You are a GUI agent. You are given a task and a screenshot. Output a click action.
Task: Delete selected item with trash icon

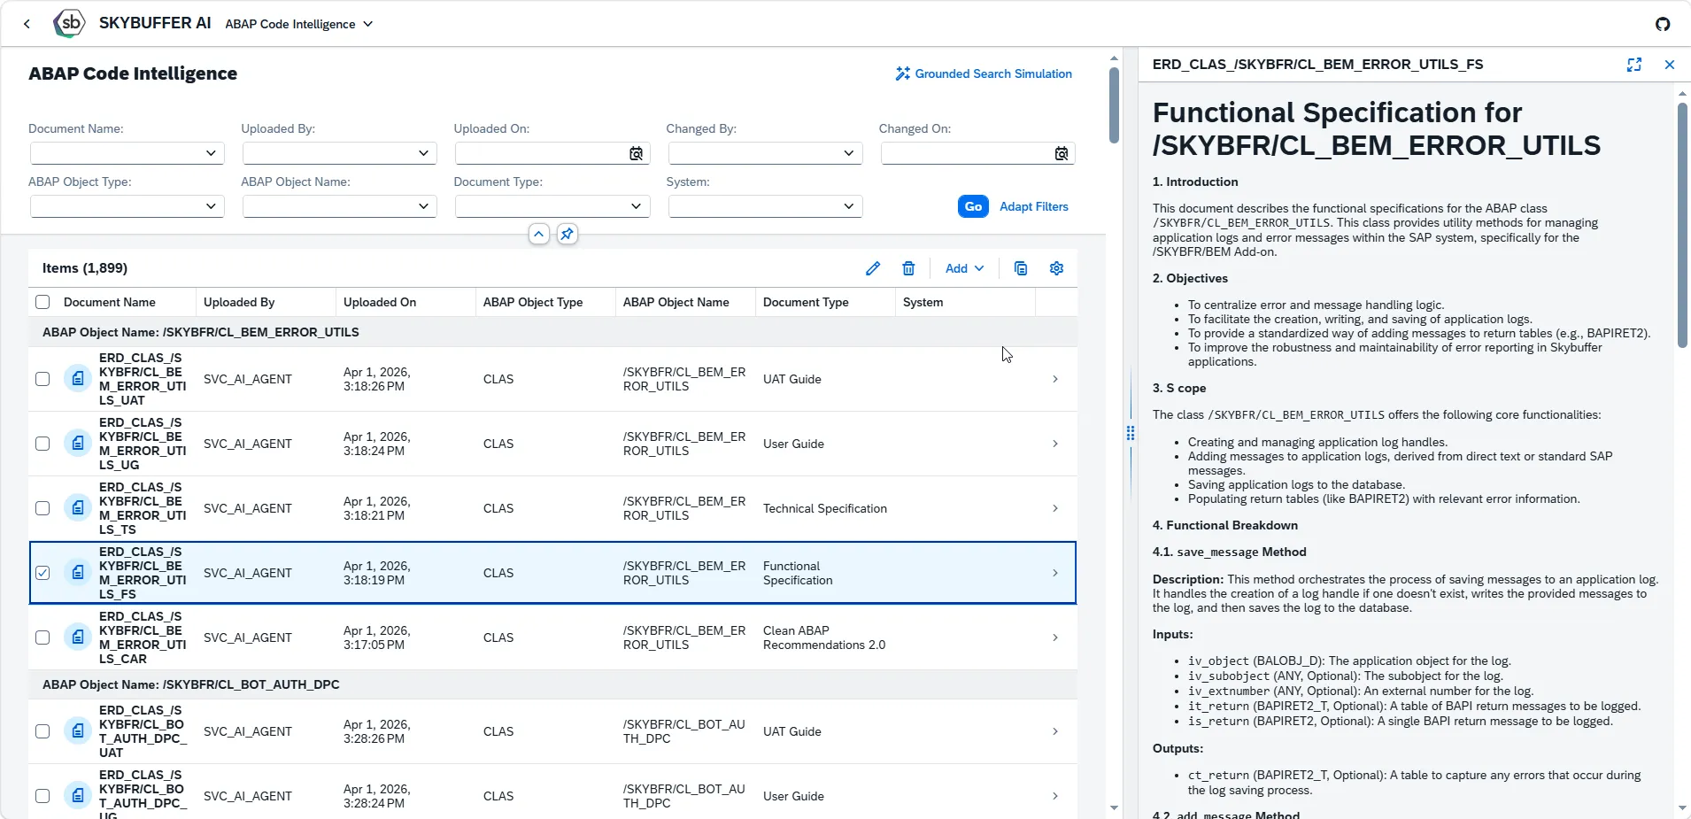coord(908,268)
